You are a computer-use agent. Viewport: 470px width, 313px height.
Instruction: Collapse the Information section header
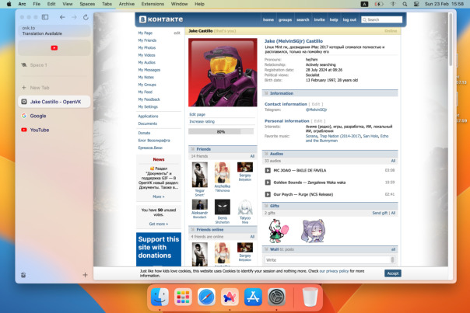[330, 93]
